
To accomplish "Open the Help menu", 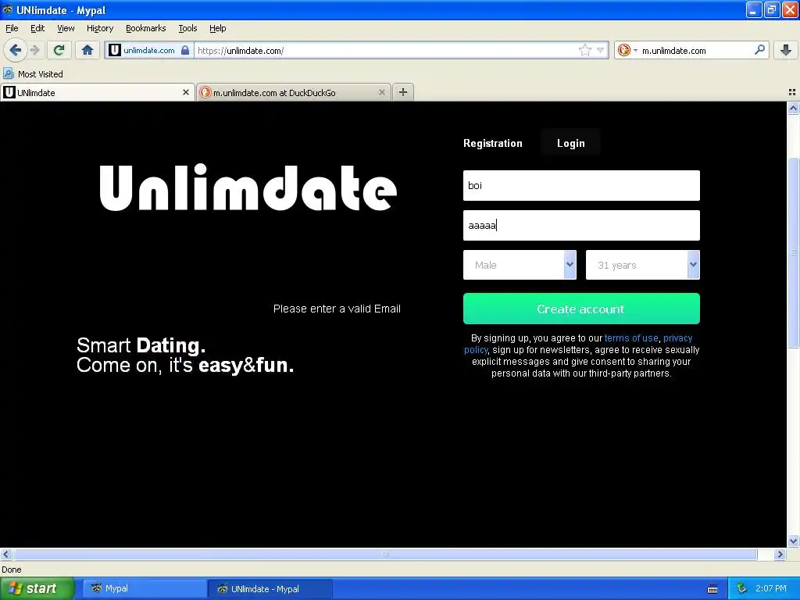I will (217, 28).
